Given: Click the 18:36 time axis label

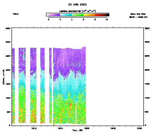Looking at the screenshot, I should [86, 128].
